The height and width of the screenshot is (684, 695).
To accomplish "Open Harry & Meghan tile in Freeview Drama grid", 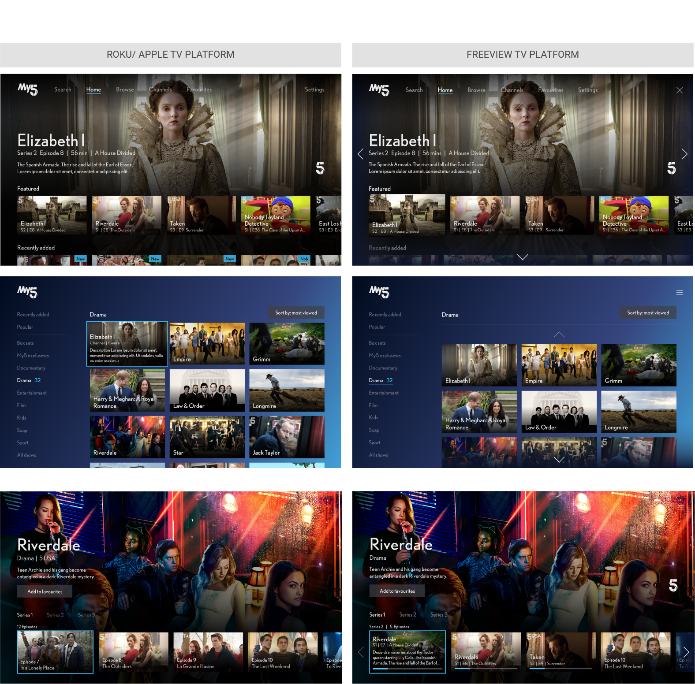I will pyautogui.click(x=479, y=412).
